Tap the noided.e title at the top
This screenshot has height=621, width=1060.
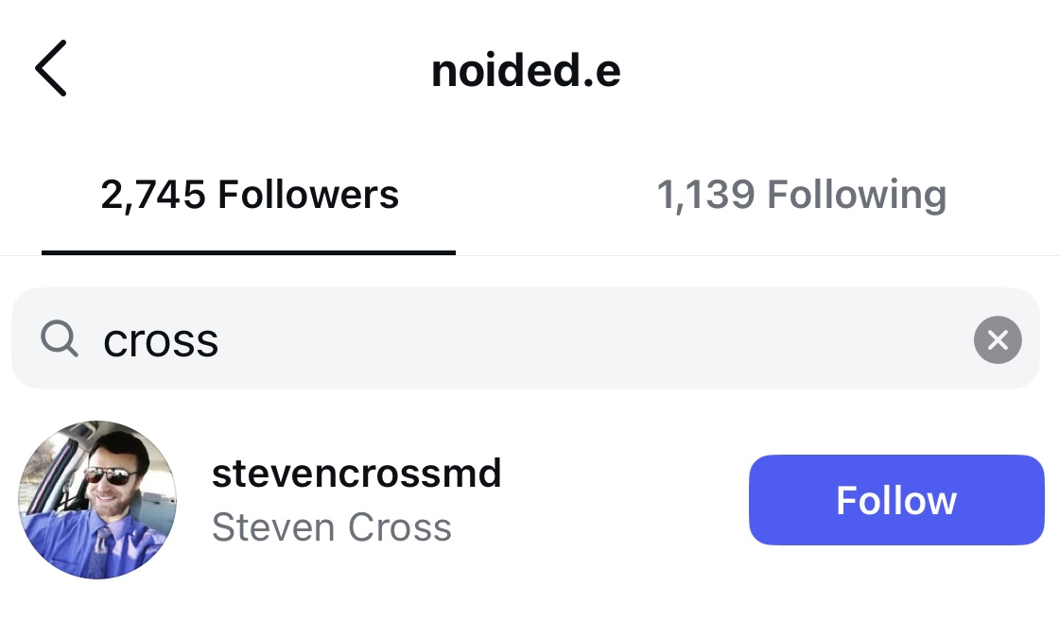[x=526, y=71]
